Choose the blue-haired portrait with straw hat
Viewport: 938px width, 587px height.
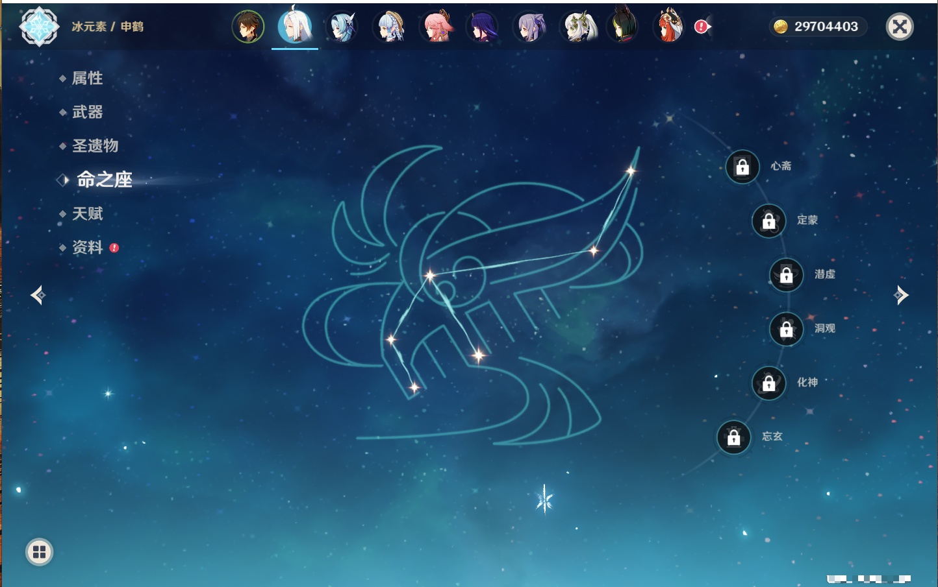point(390,27)
